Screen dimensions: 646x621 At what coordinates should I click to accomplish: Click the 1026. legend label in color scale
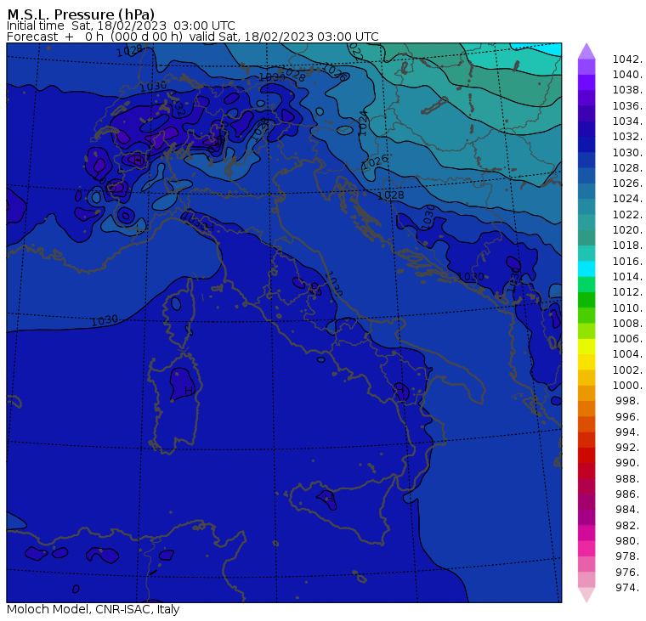[x=627, y=183]
